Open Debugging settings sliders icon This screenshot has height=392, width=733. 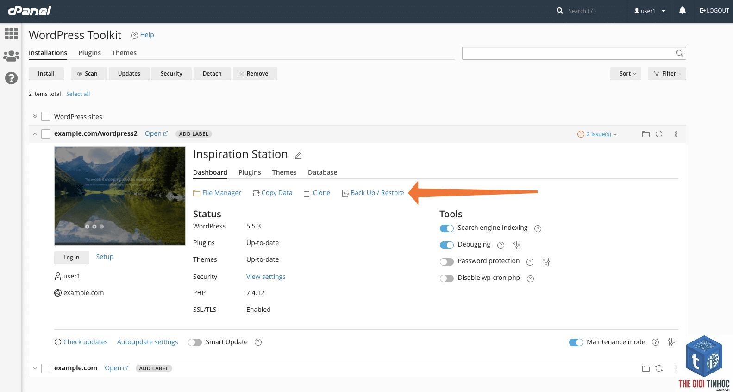coord(517,245)
